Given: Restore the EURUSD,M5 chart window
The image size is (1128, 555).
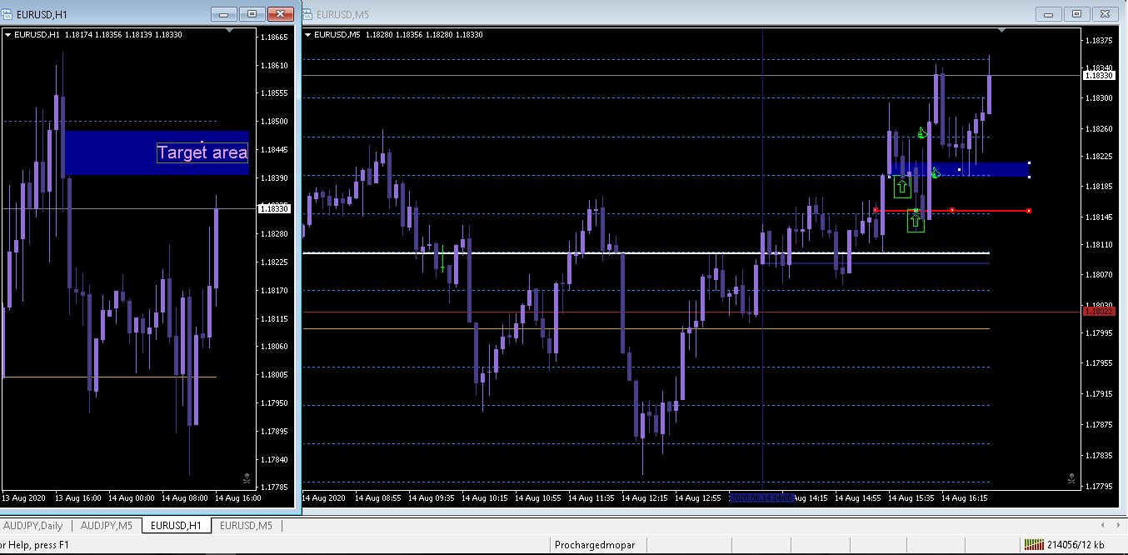Looking at the screenshot, I should point(1077,14).
